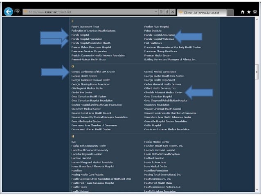Click Harris Methodist Health System
This screenshot has height=196, width=261.
point(162,154)
